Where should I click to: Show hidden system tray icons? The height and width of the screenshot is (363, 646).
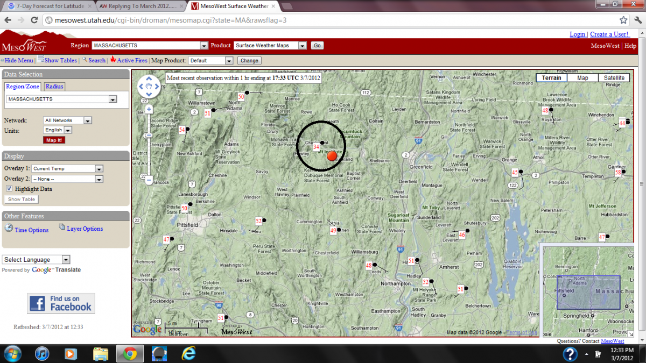click(x=587, y=354)
